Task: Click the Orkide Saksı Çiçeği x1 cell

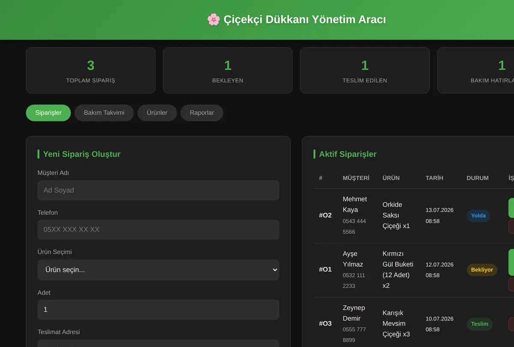Action: coord(396,215)
